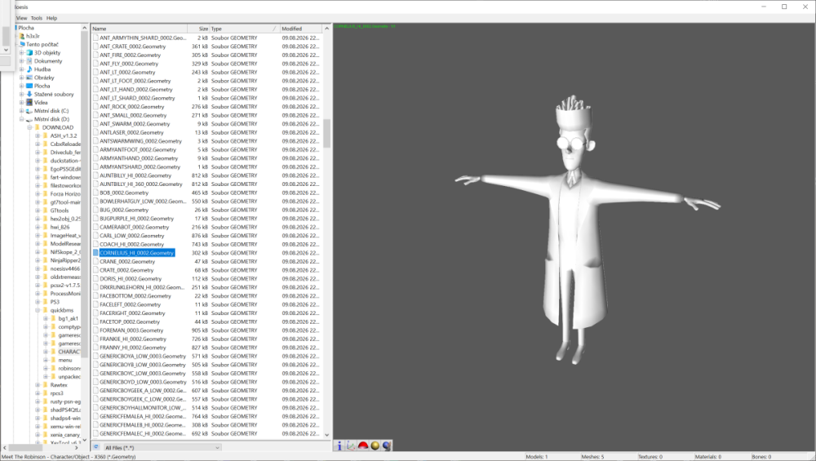
Task: Select ANTLASER_0002.Geometry file
Action: (131, 133)
